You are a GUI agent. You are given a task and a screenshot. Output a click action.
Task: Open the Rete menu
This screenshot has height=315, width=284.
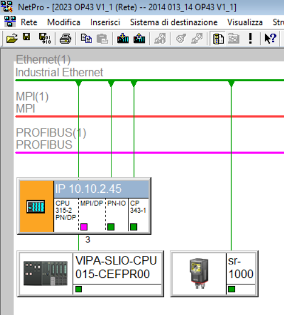click(x=29, y=22)
